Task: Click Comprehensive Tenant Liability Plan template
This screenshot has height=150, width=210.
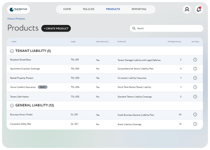Action: (x=135, y=69)
